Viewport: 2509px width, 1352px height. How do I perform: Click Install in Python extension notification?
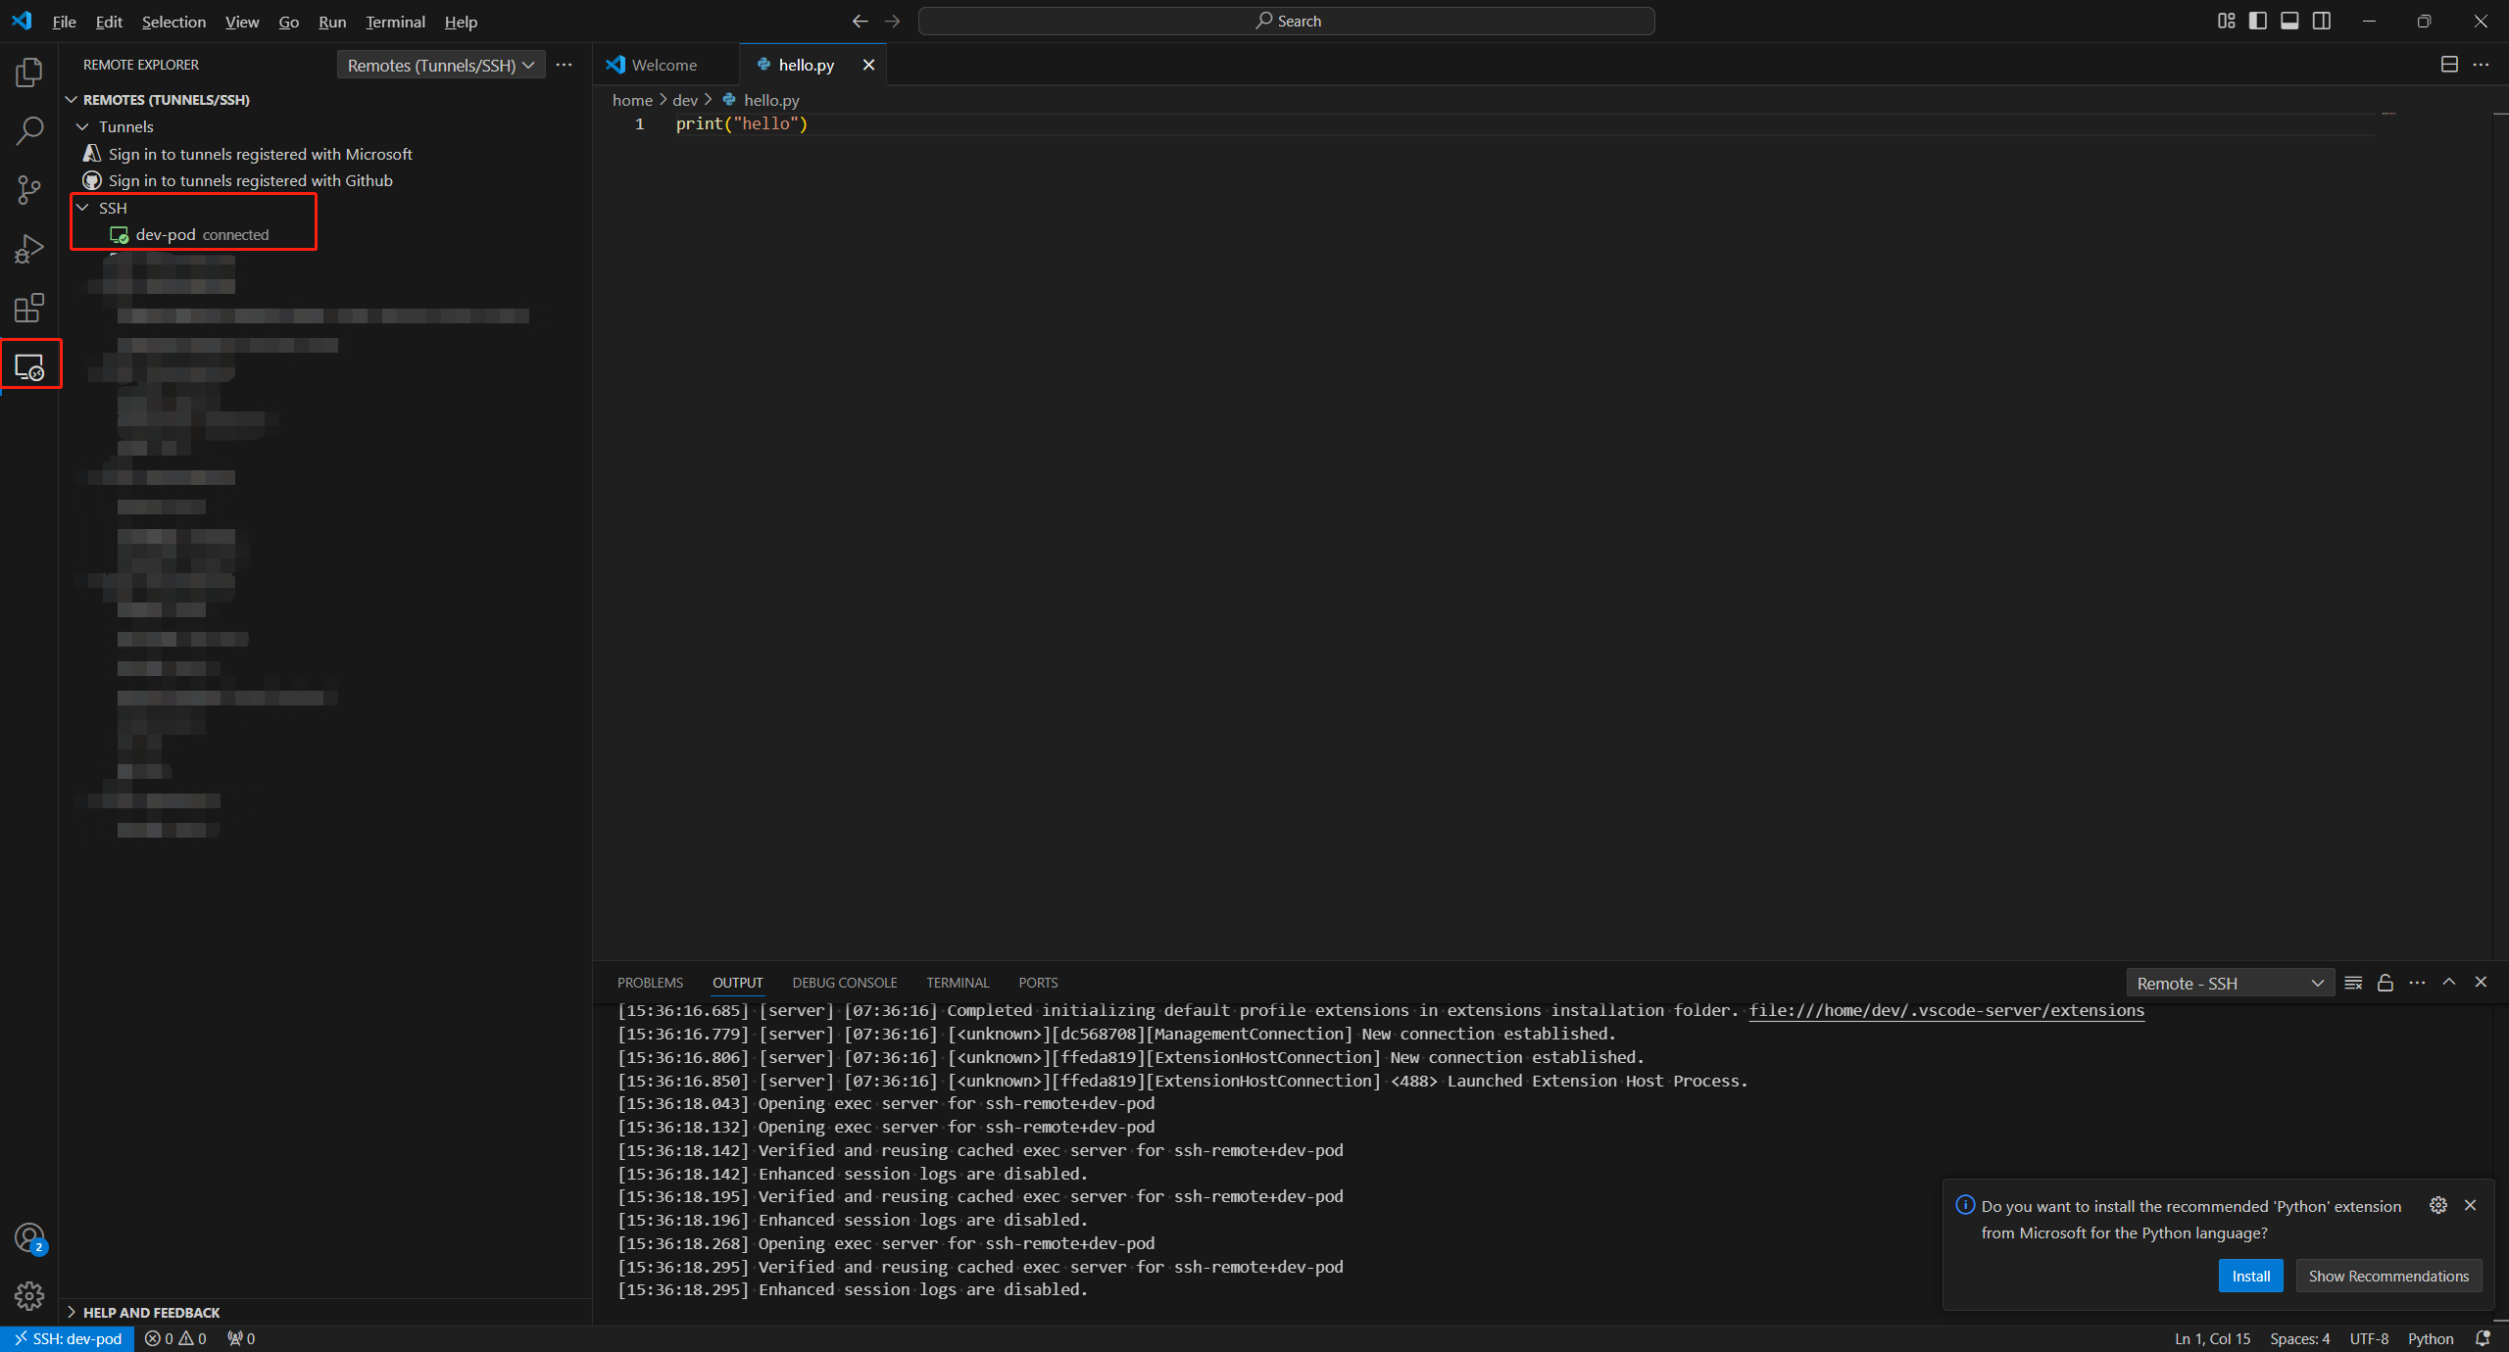coord(2250,1276)
